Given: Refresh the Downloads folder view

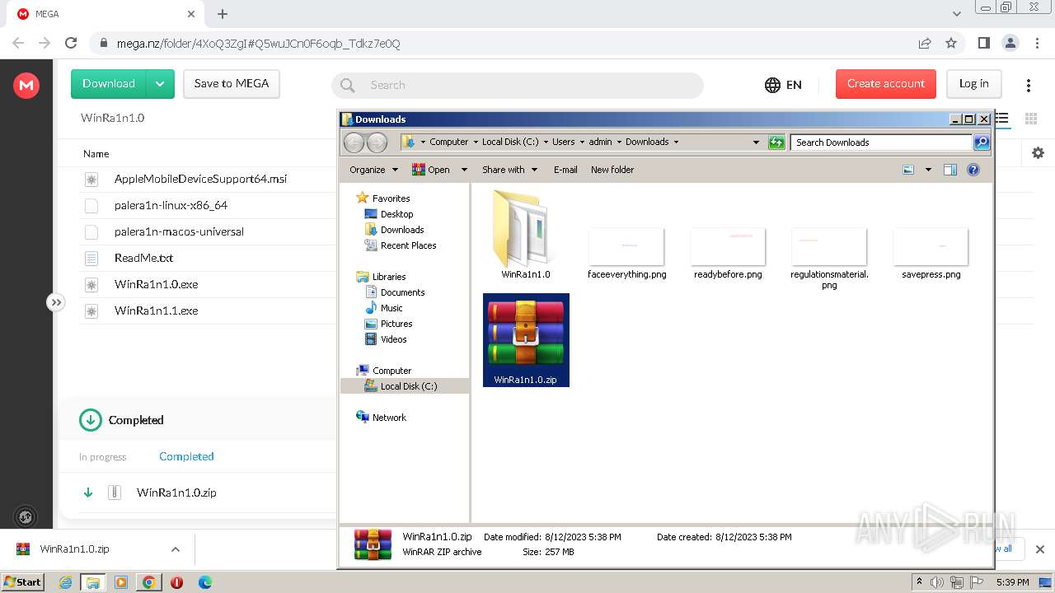Looking at the screenshot, I should tap(776, 142).
